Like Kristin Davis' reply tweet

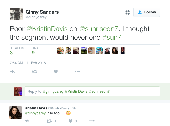tap(70, 121)
